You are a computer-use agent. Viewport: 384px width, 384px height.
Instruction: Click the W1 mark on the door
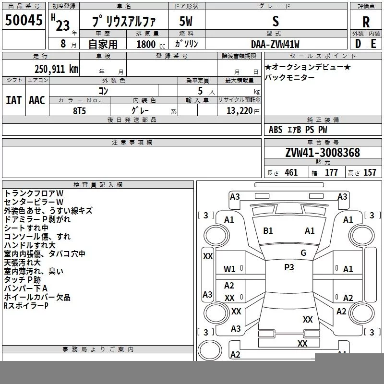229,269
